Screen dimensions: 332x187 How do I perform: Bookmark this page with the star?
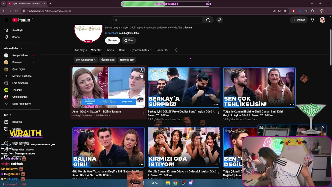285,11
